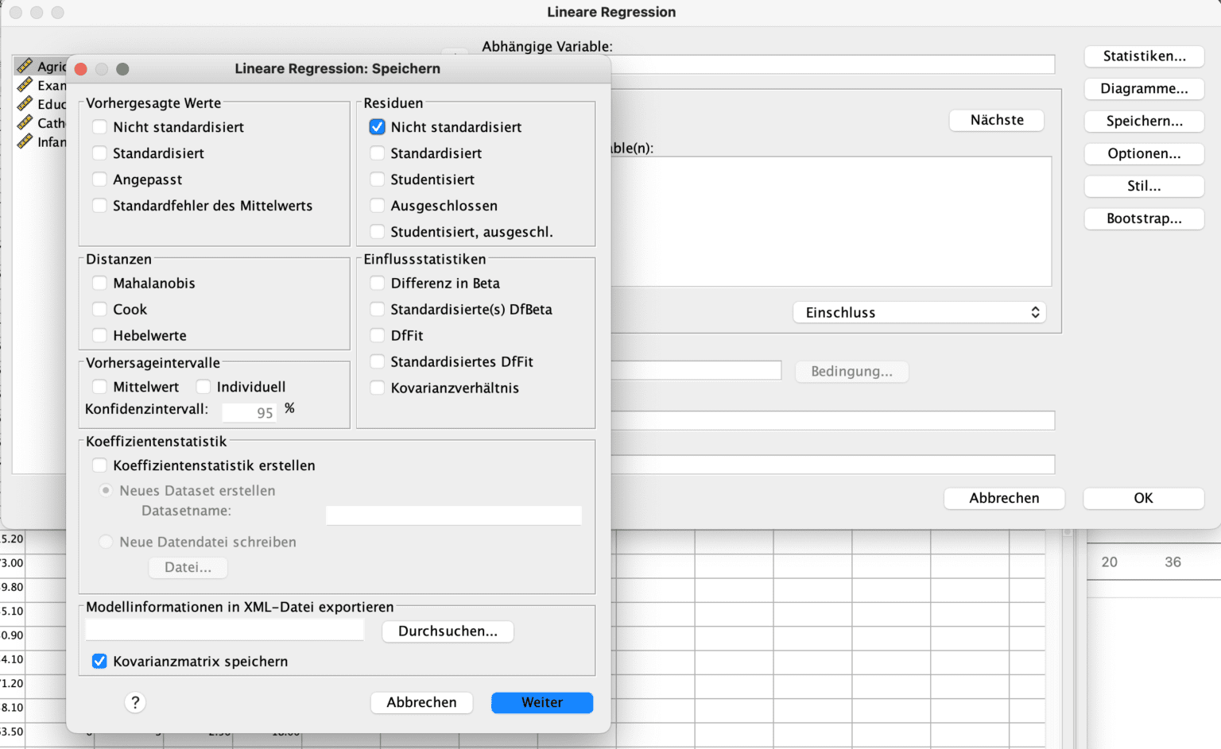Enable the Cook distance checkbox
The width and height of the screenshot is (1221, 749).
(x=100, y=310)
